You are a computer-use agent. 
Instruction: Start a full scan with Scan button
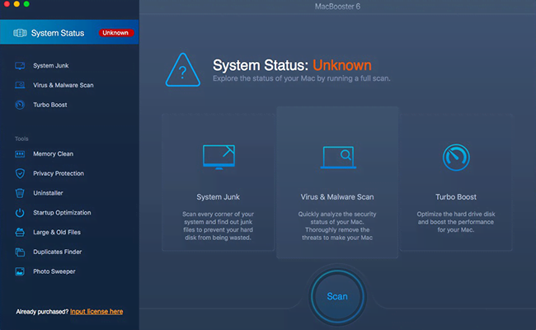pos(337,296)
